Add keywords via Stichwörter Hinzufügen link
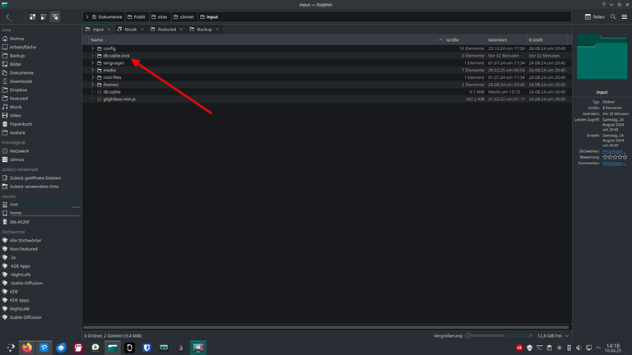632x355 pixels. 614,151
